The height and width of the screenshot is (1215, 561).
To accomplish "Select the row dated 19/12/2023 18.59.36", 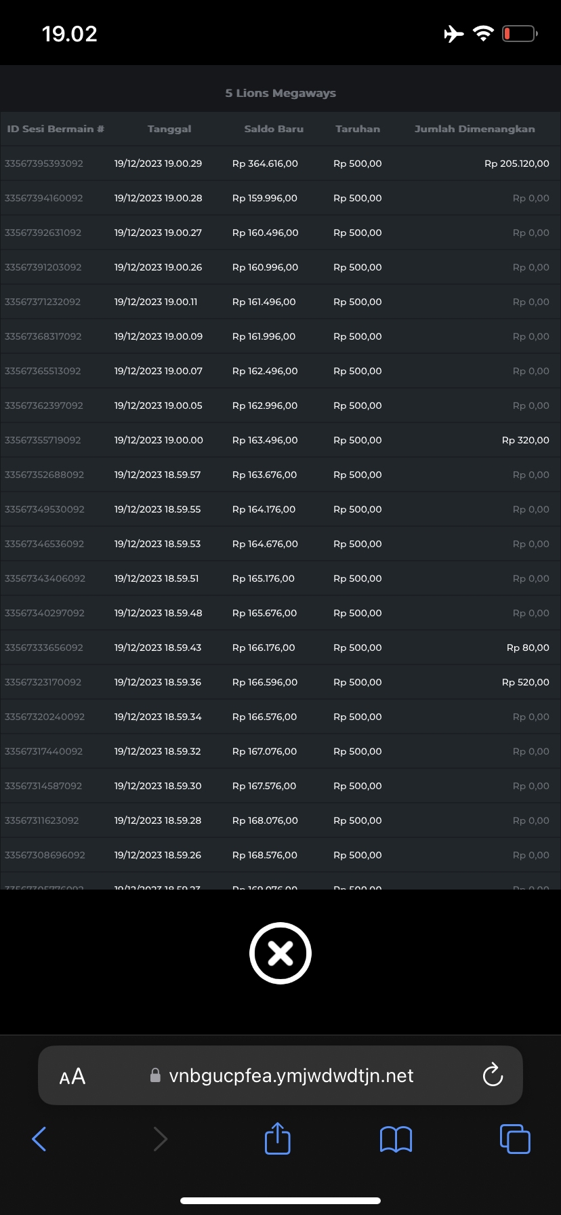I will pyautogui.click(x=158, y=682).
